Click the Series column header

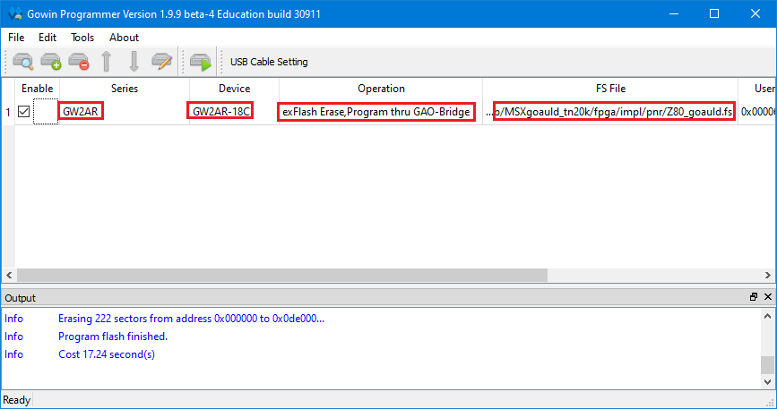pyautogui.click(x=125, y=89)
